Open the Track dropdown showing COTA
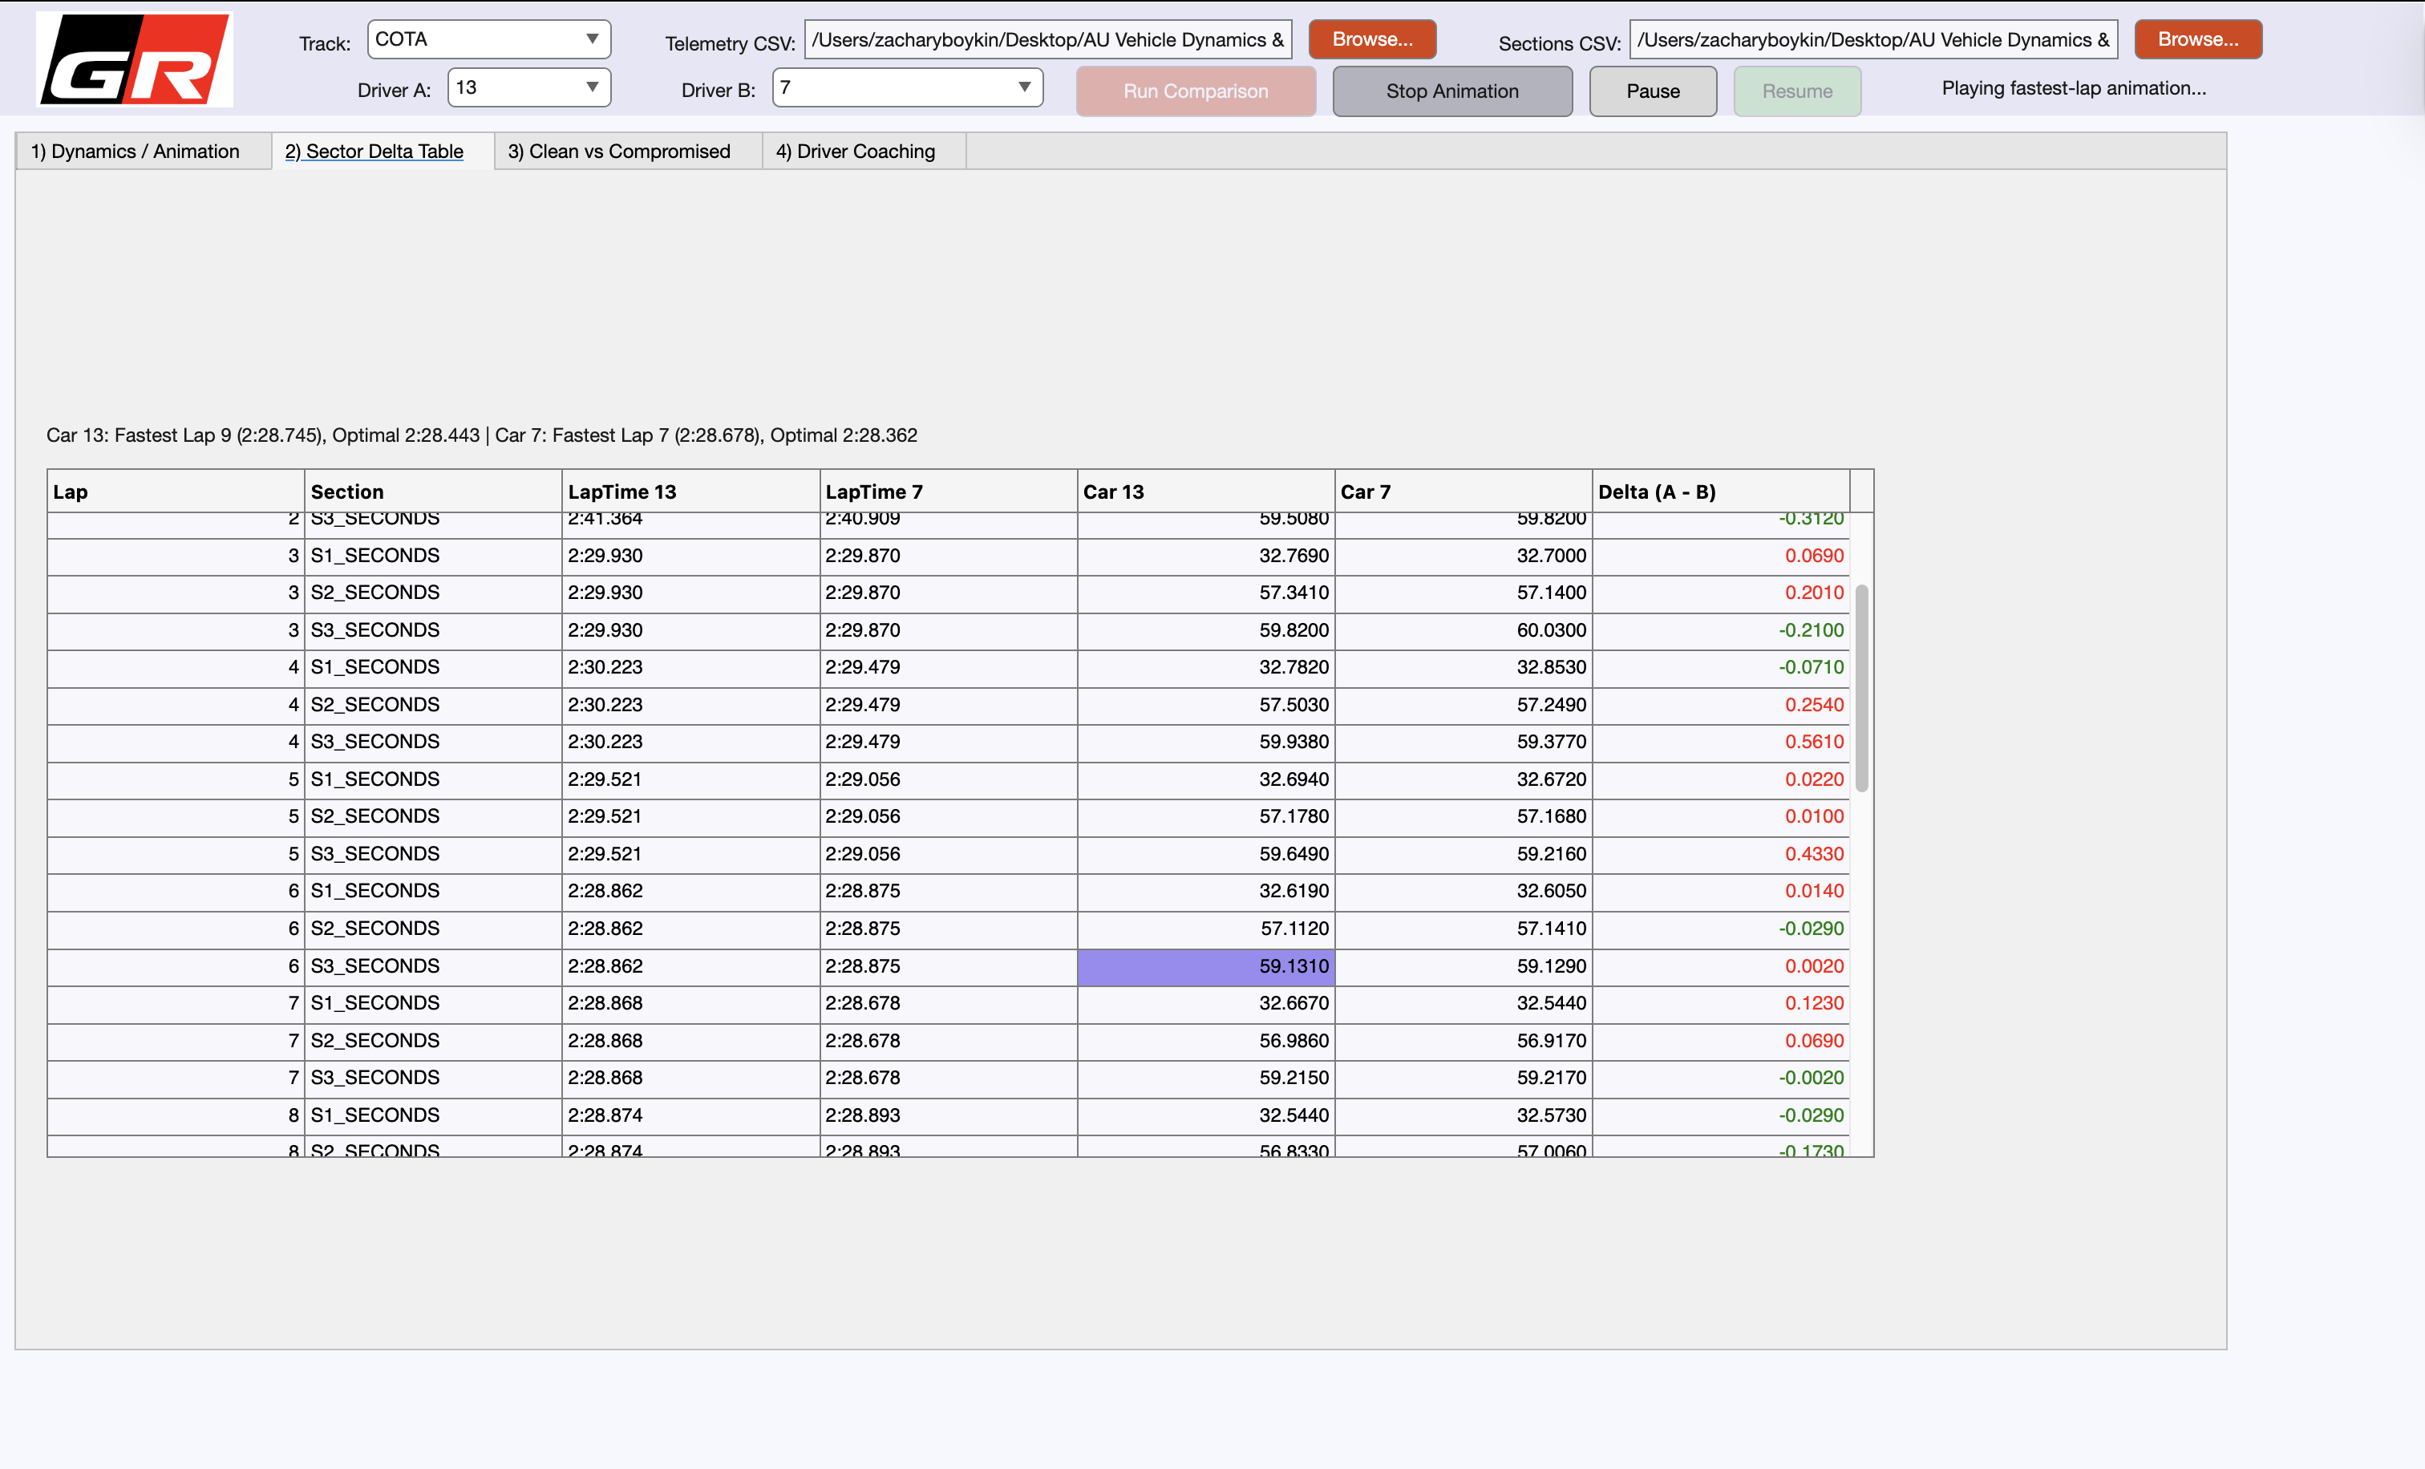Image resolution: width=2425 pixels, height=1469 pixels. click(489, 39)
